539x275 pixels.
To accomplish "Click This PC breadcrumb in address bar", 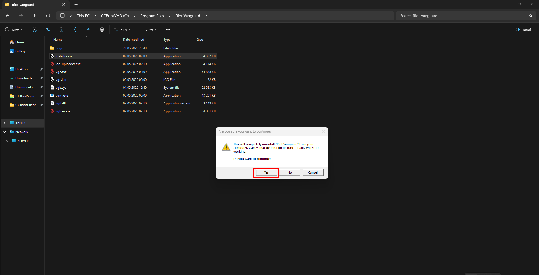I will pyautogui.click(x=83, y=16).
